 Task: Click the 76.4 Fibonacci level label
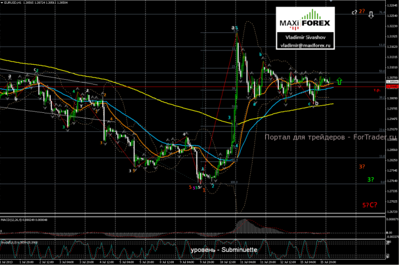click(382, 12)
